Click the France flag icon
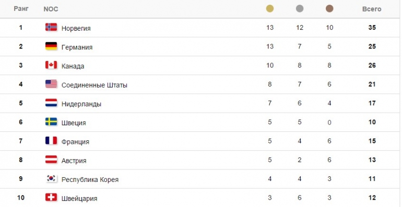402x207 pixels. click(x=51, y=141)
